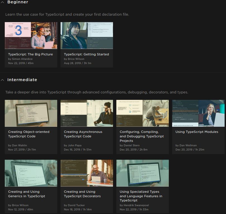Click author name Simon Allardice
This screenshot has height=214, width=226.
22,59
